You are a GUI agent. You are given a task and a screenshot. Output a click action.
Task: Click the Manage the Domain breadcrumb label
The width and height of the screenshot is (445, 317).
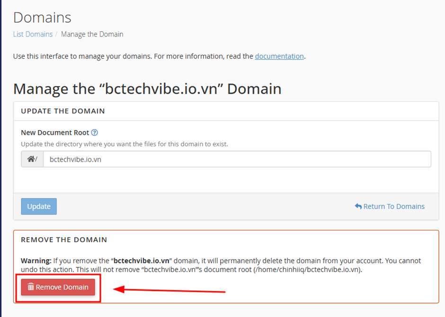tap(92, 34)
